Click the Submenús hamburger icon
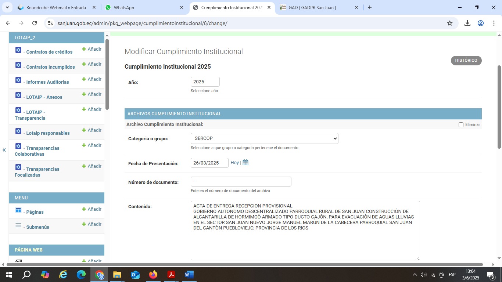Viewport: 502px width, 282px height. [18, 225]
